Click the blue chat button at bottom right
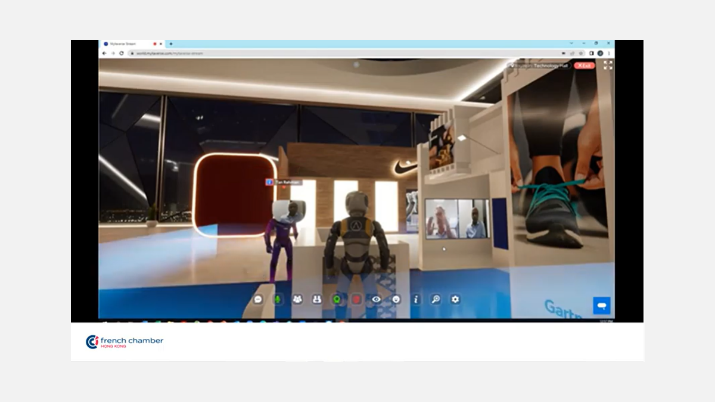The height and width of the screenshot is (402, 715). [602, 306]
